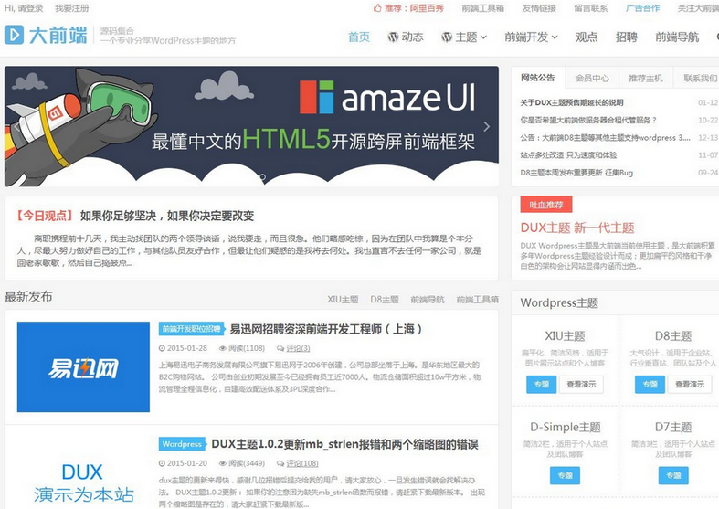This screenshot has height=509, width=719.
Task: Click the 前端开发职位招聘 category tag
Action: click(x=192, y=329)
